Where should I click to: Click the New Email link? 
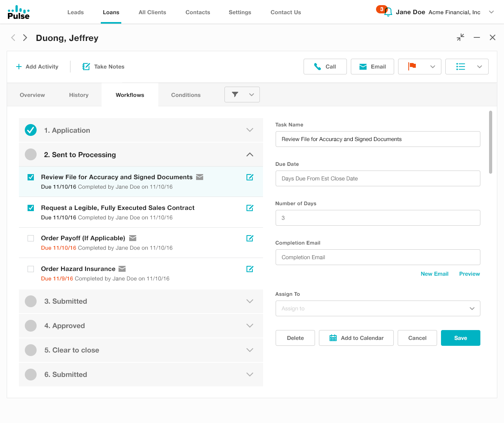(434, 274)
